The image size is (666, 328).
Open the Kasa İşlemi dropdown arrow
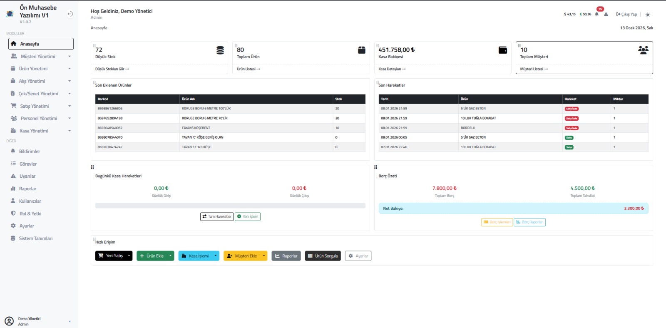[x=215, y=256]
